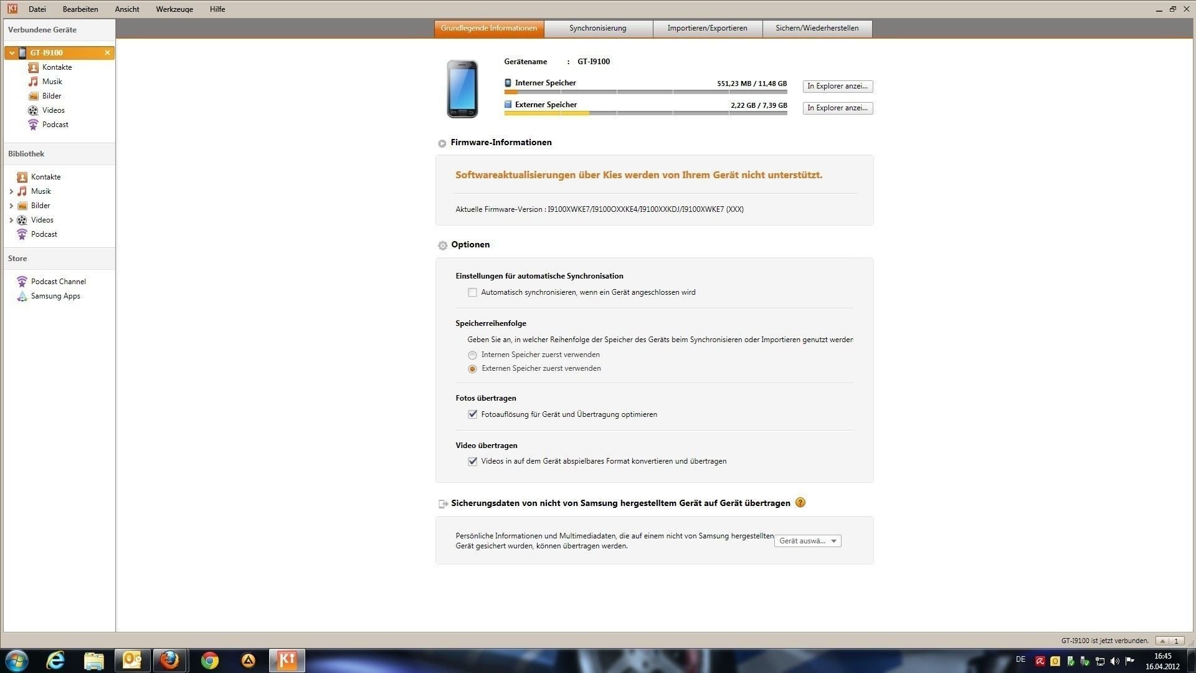Click the GT-I9100 phone icon in sidebar
This screenshot has width=1196, height=673.
(x=22, y=53)
